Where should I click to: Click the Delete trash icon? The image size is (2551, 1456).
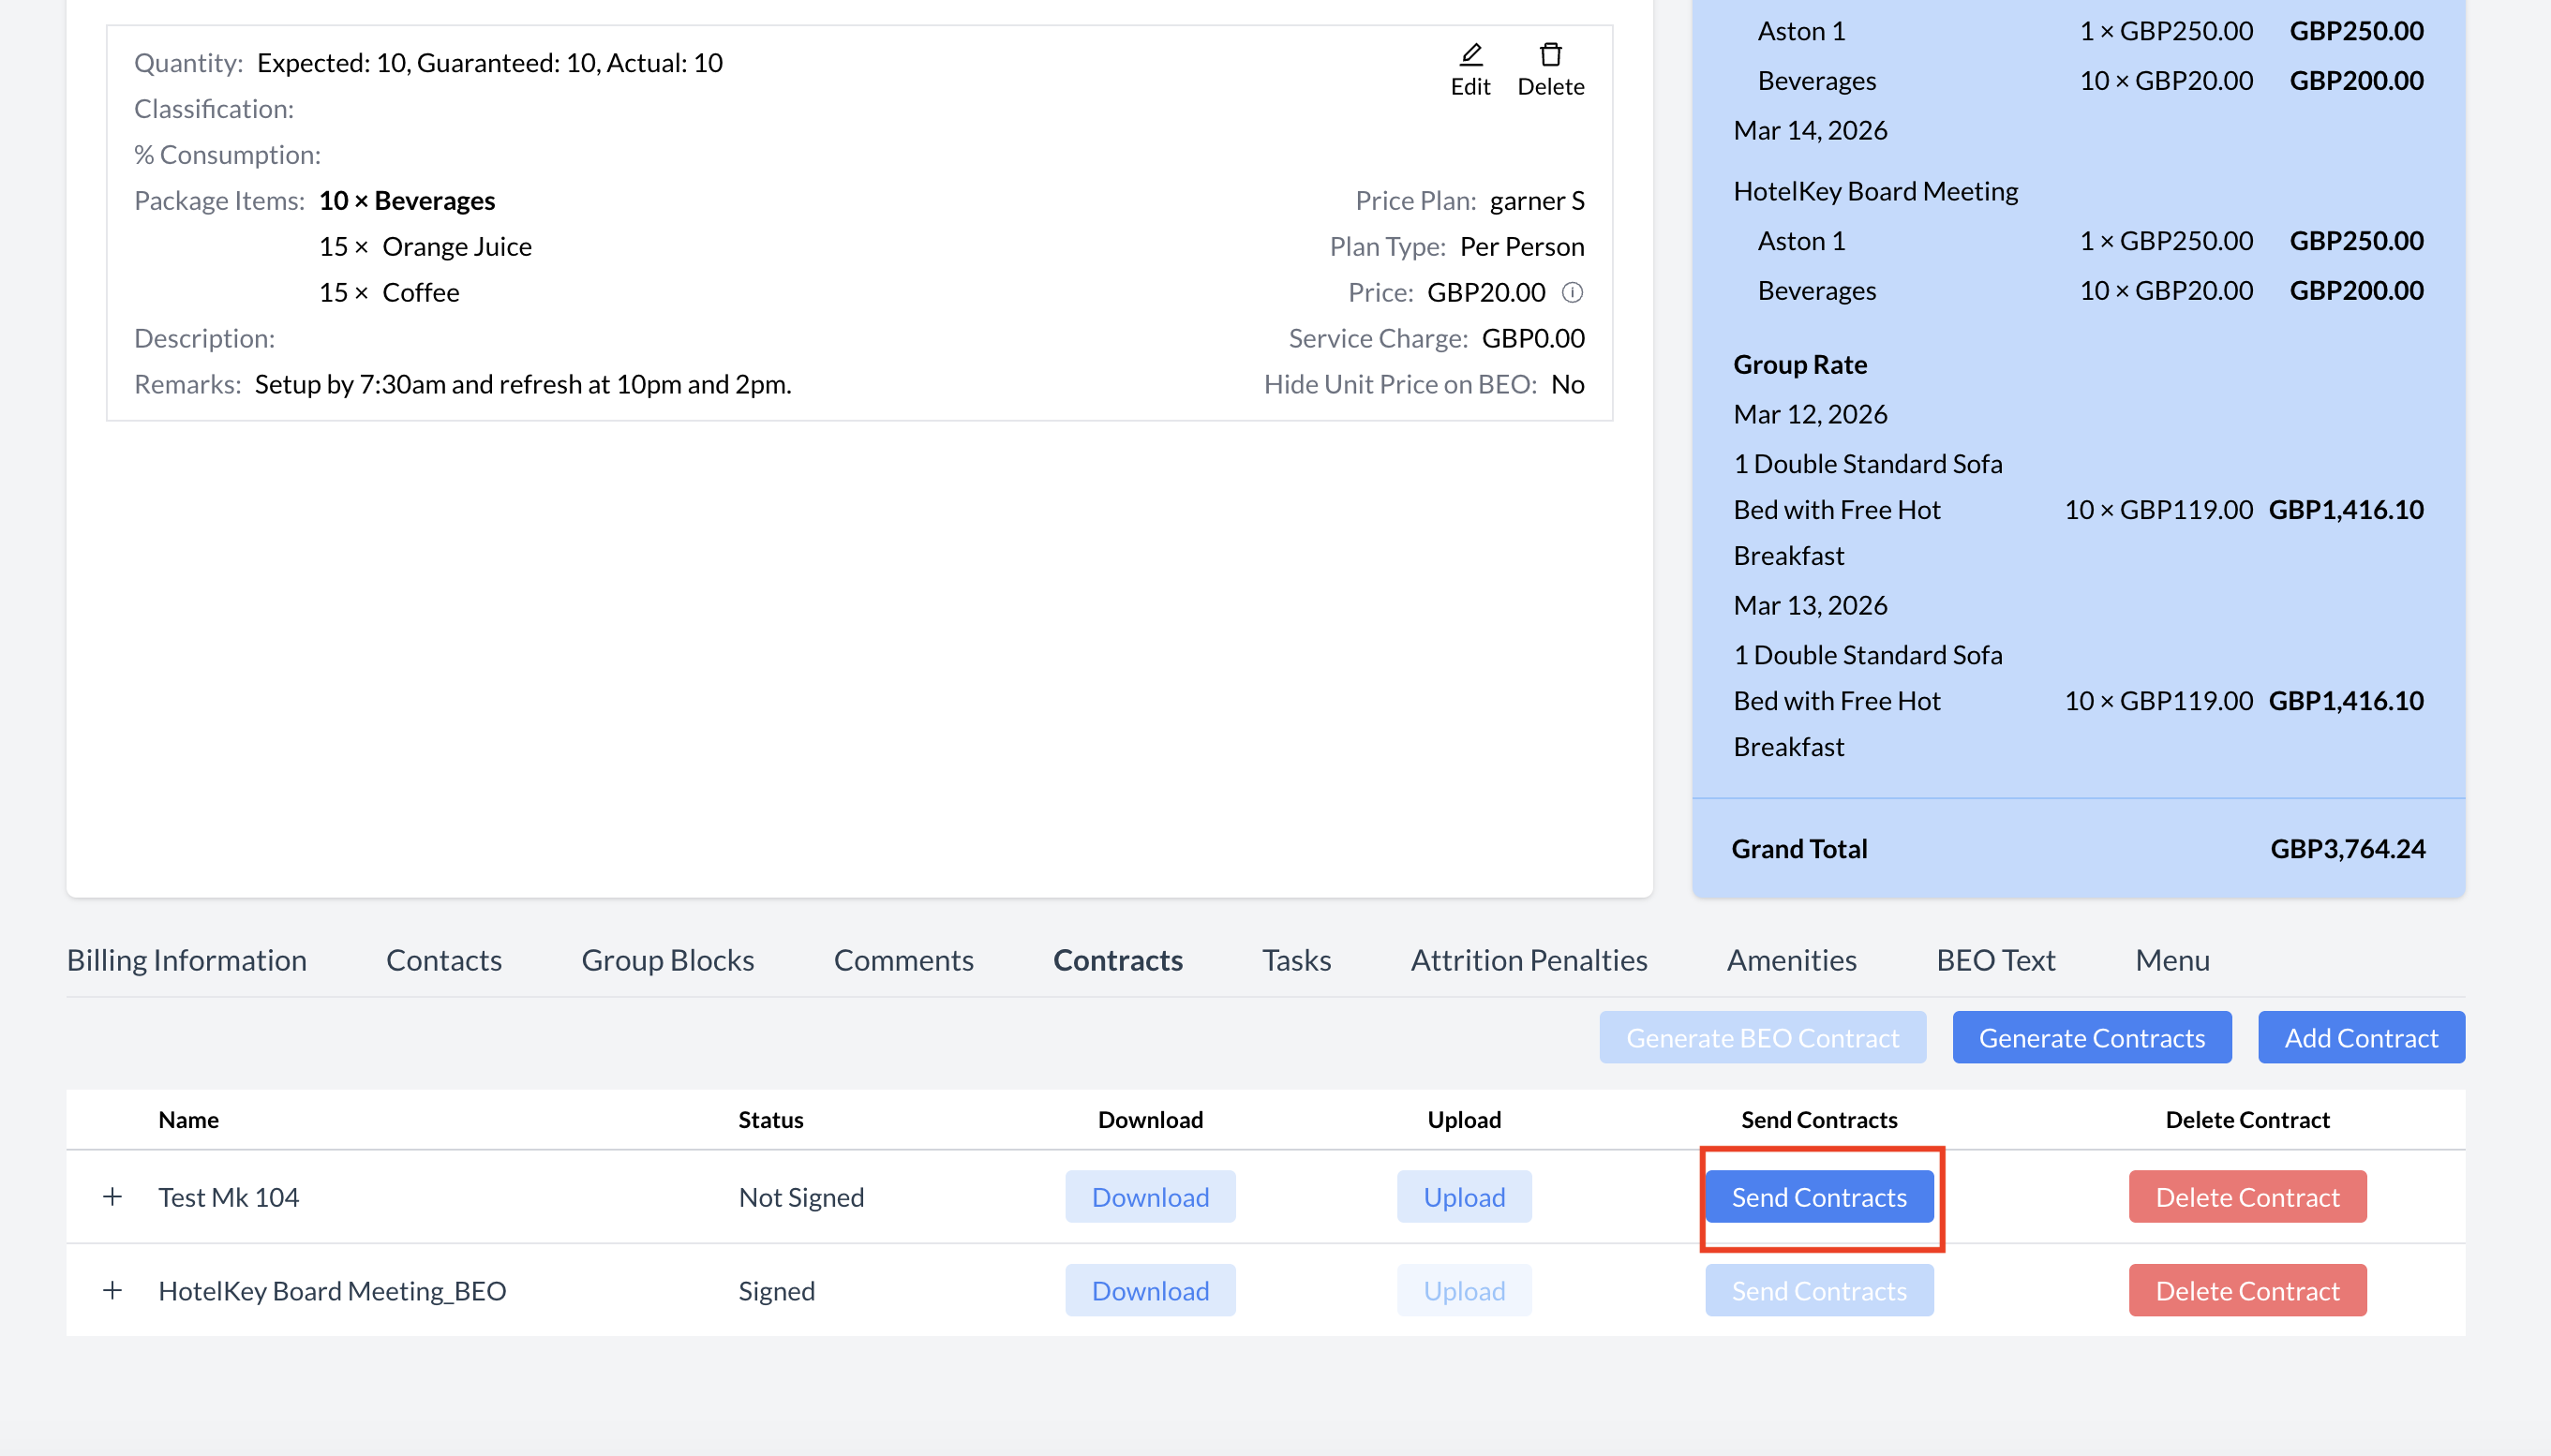(x=1550, y=54)
